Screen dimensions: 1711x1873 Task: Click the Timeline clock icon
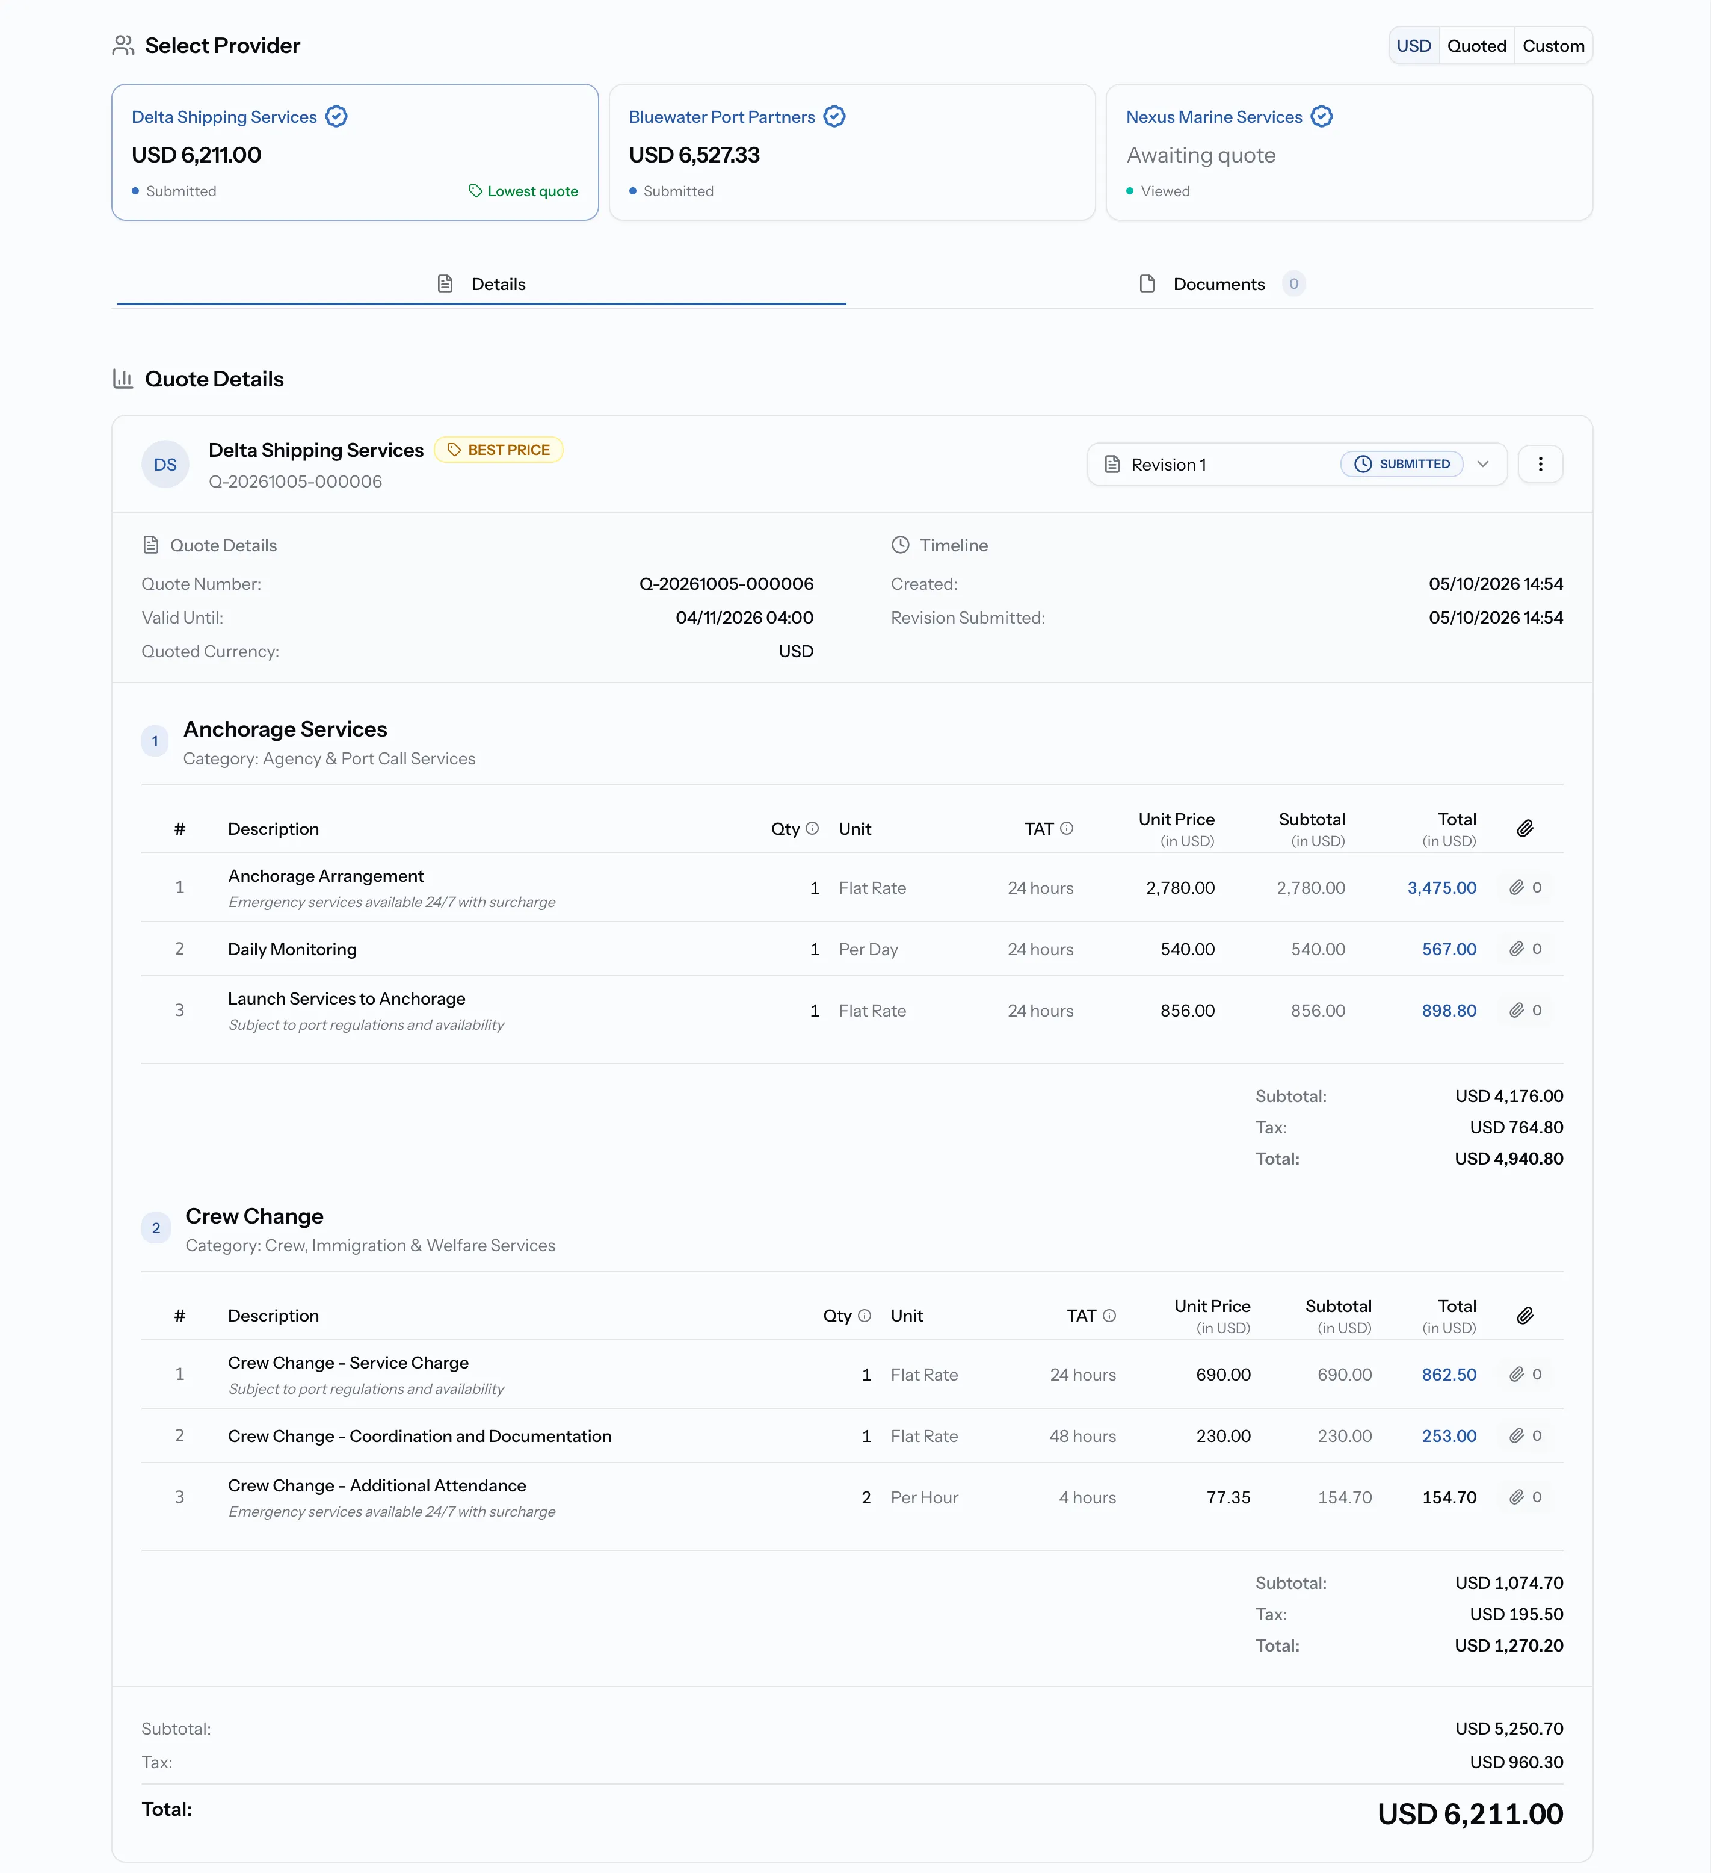pos(900,545)
